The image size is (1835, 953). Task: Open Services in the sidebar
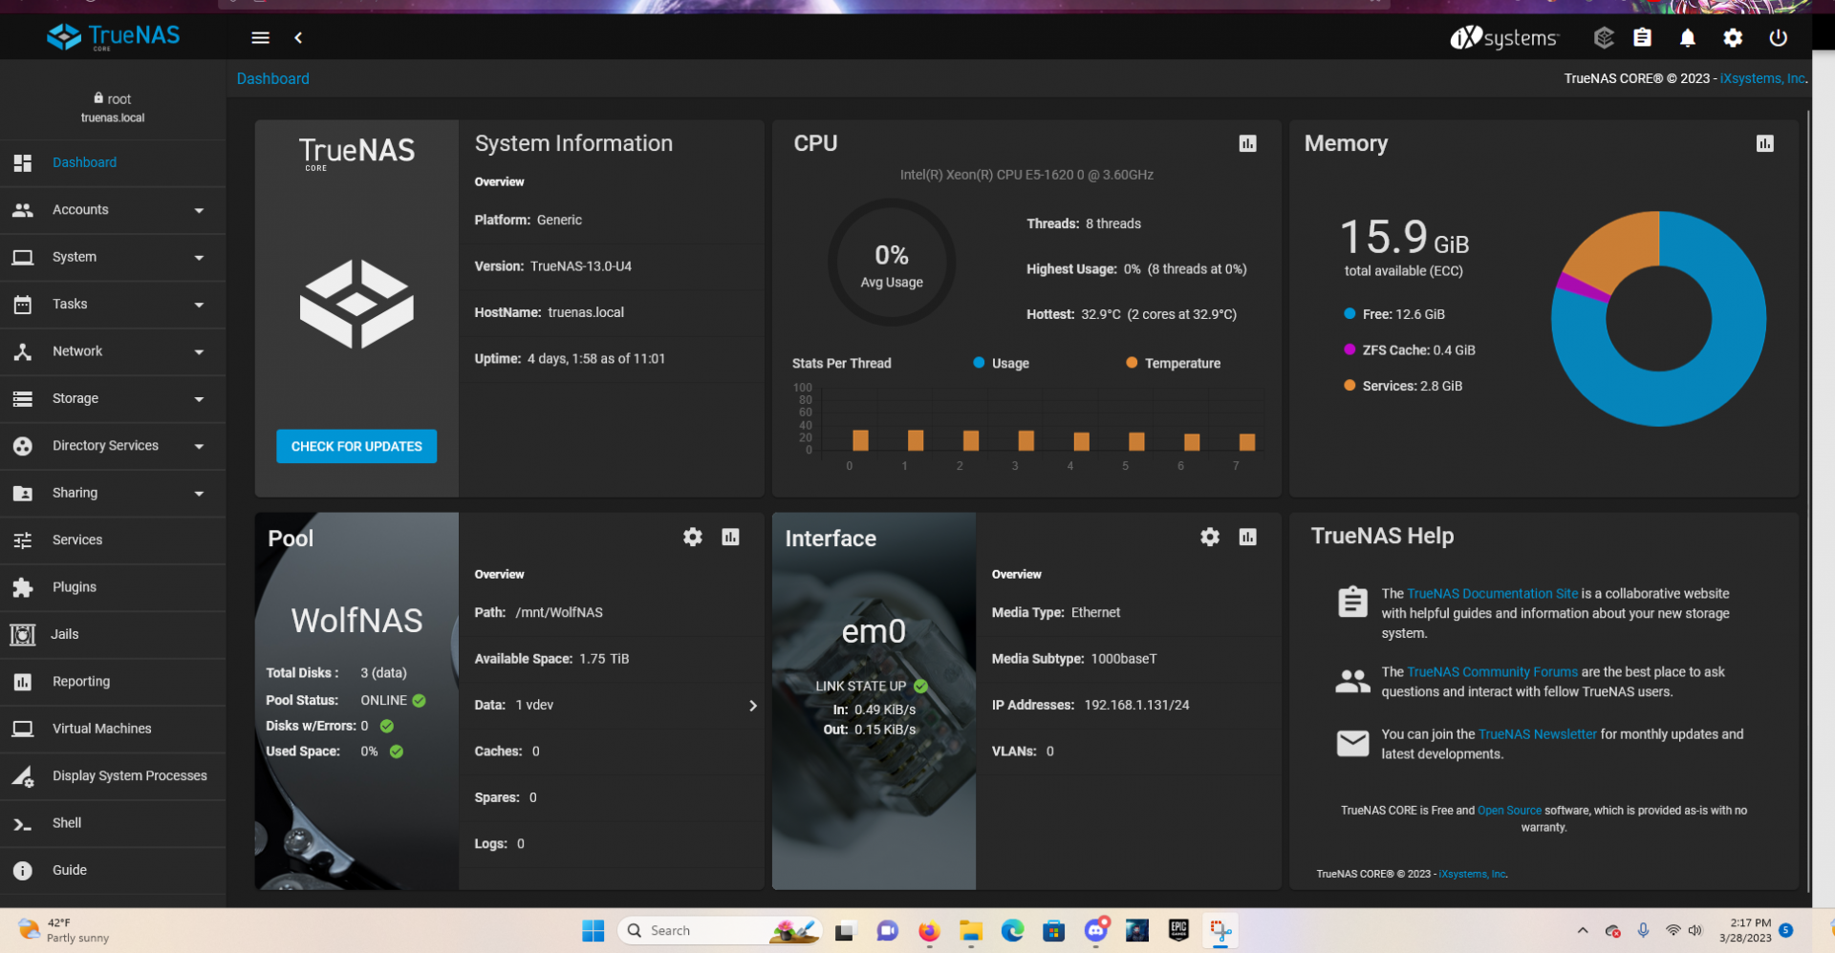(113, 540)
